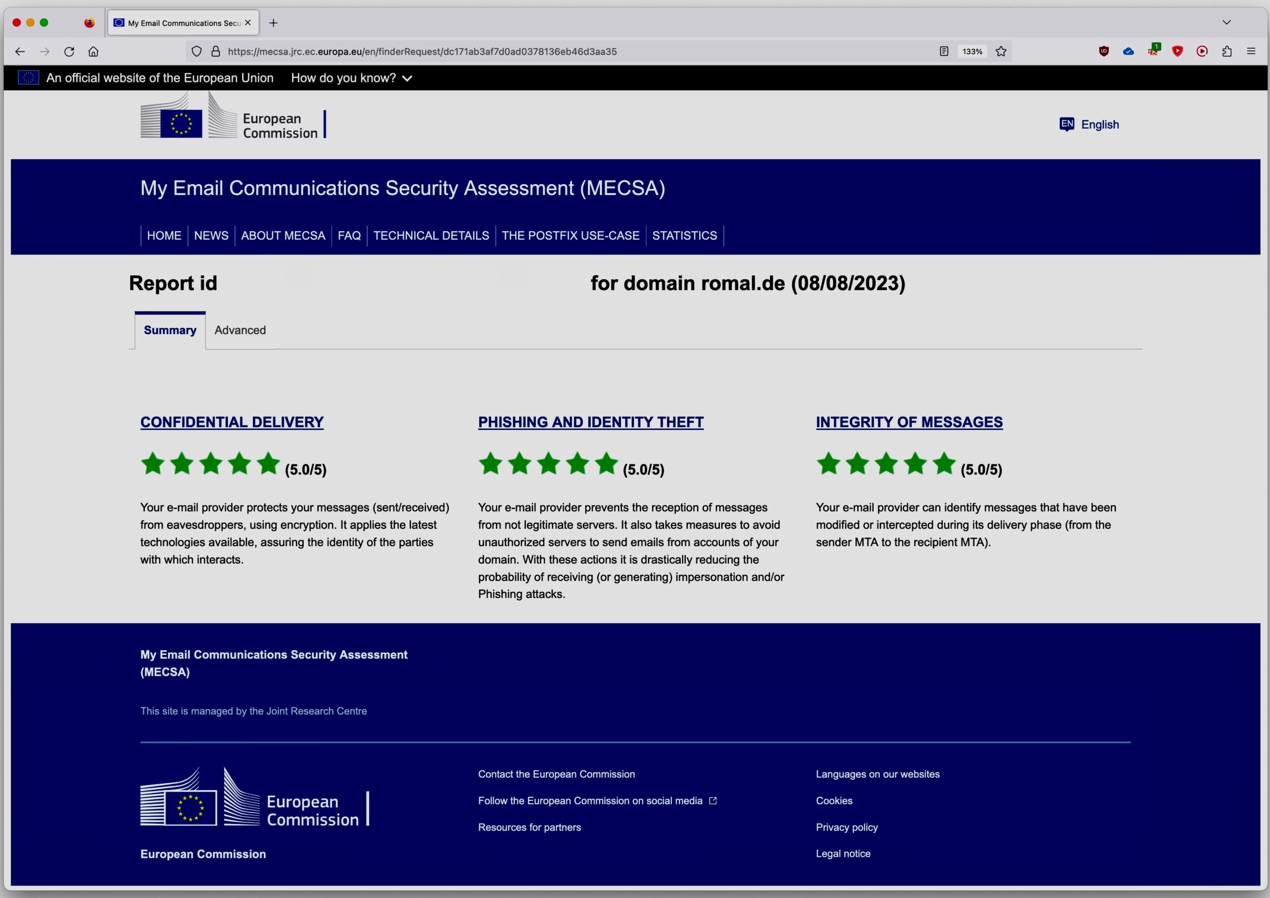Open the Privacy policy footer link
1270x898 pixels.
(x=846, y=827)
